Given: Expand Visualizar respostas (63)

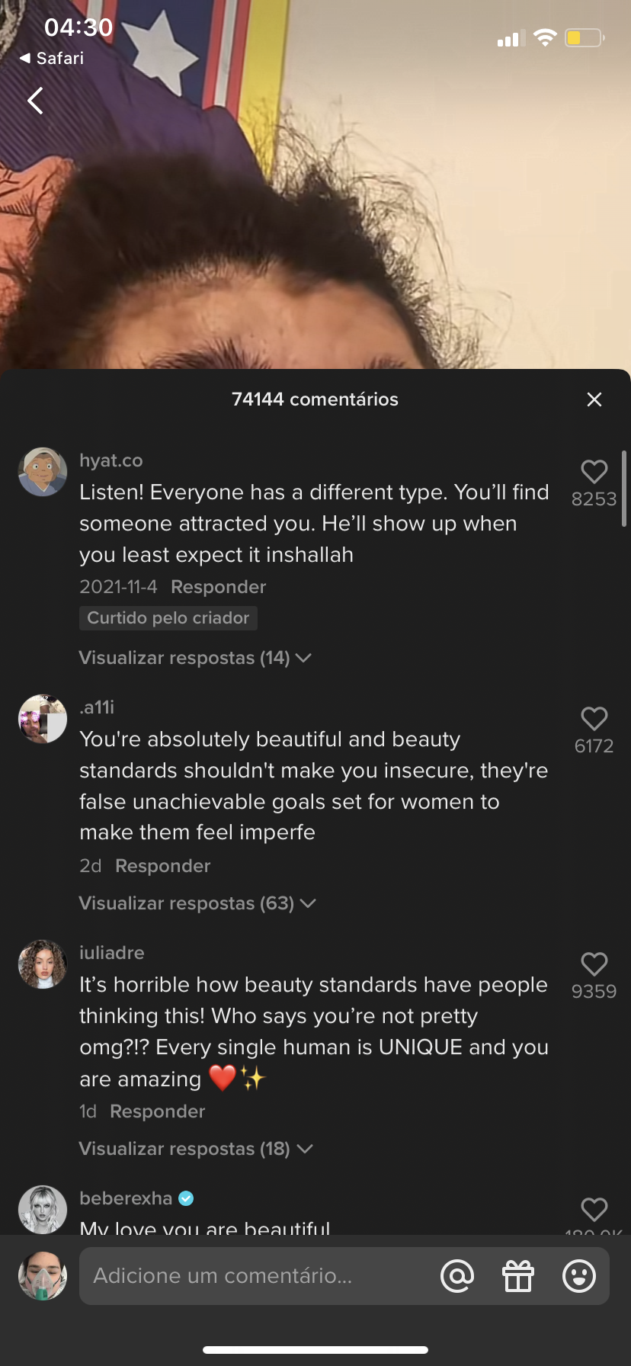Looking at the screenshot, I should tap(197, 903).
